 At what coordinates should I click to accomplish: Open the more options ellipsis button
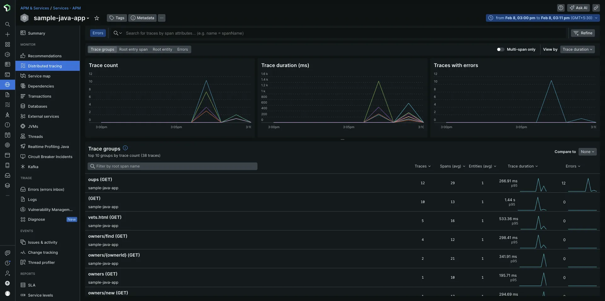click(x=162, y=18)
